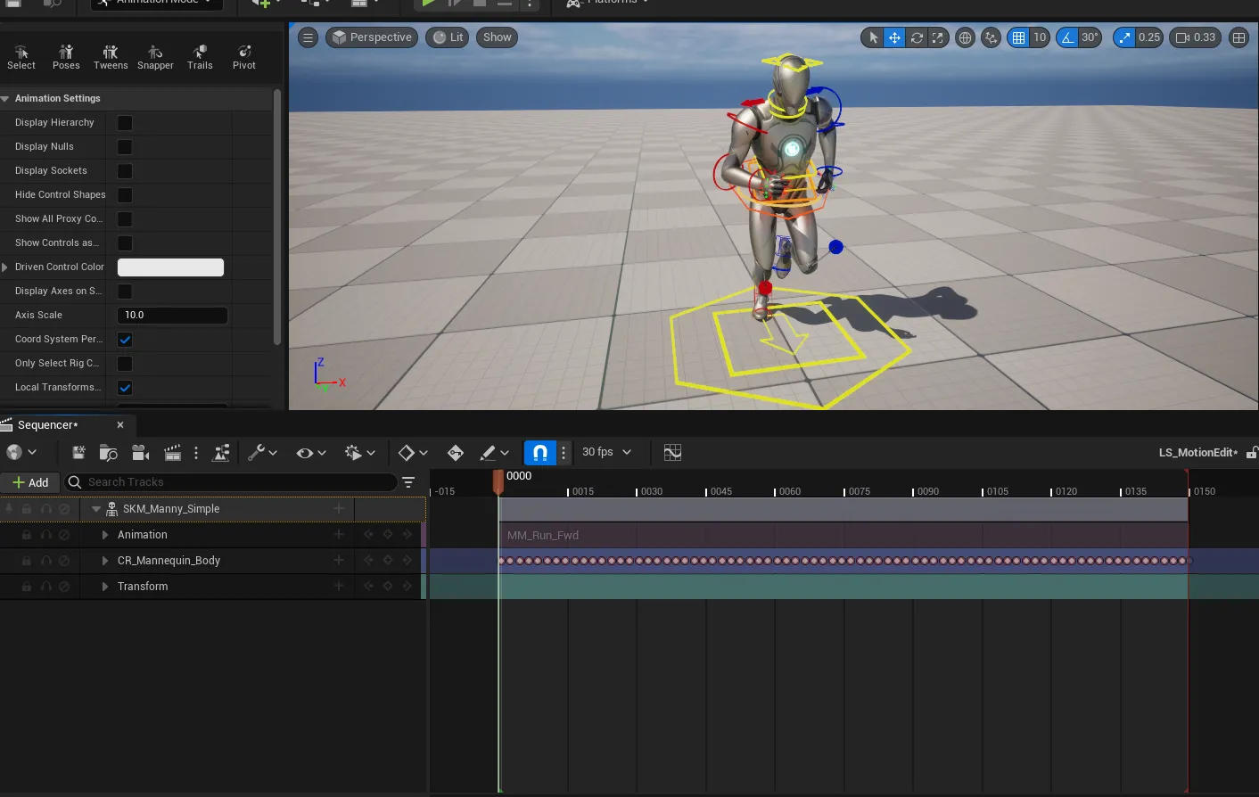Click the Create Camera icon in Sequencer
The image size is (1259, 797).
point(140,453)
